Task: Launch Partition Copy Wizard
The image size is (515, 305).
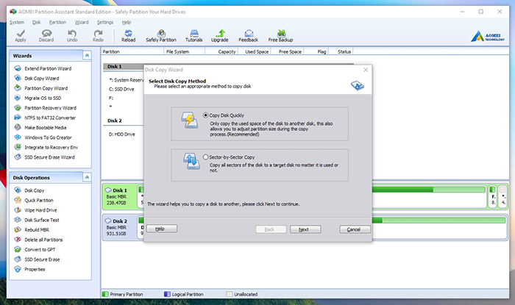Action: pos(46,88)
